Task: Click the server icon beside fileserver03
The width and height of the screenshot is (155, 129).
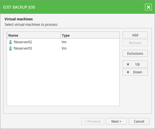Action: (x=10, y=48)
